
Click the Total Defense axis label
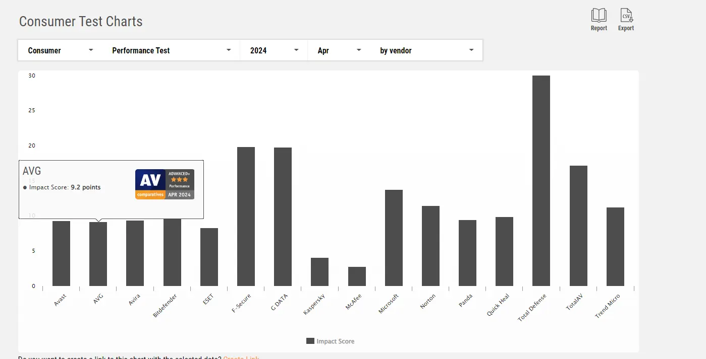[532, 308]
